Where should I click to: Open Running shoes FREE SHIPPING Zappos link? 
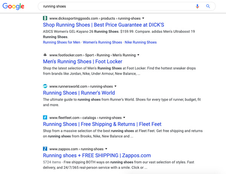(x=97, y=156)
